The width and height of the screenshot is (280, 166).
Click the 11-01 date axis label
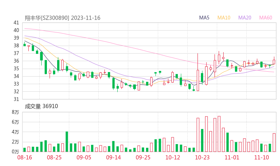232,158
